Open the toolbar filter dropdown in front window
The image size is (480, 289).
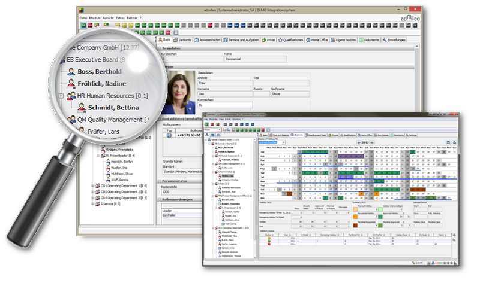click(x=219, y=130)
